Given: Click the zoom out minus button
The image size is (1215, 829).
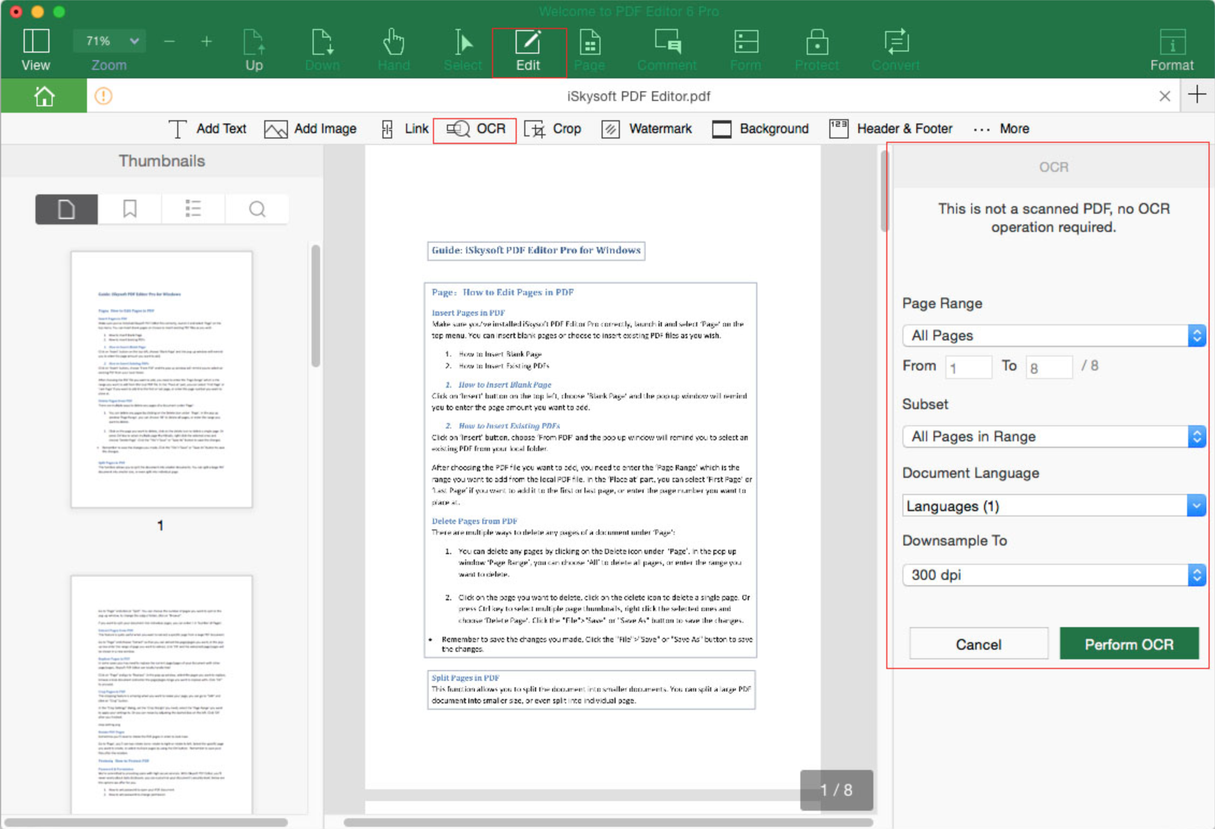Looking at the screenshot, I should point(169,41).
